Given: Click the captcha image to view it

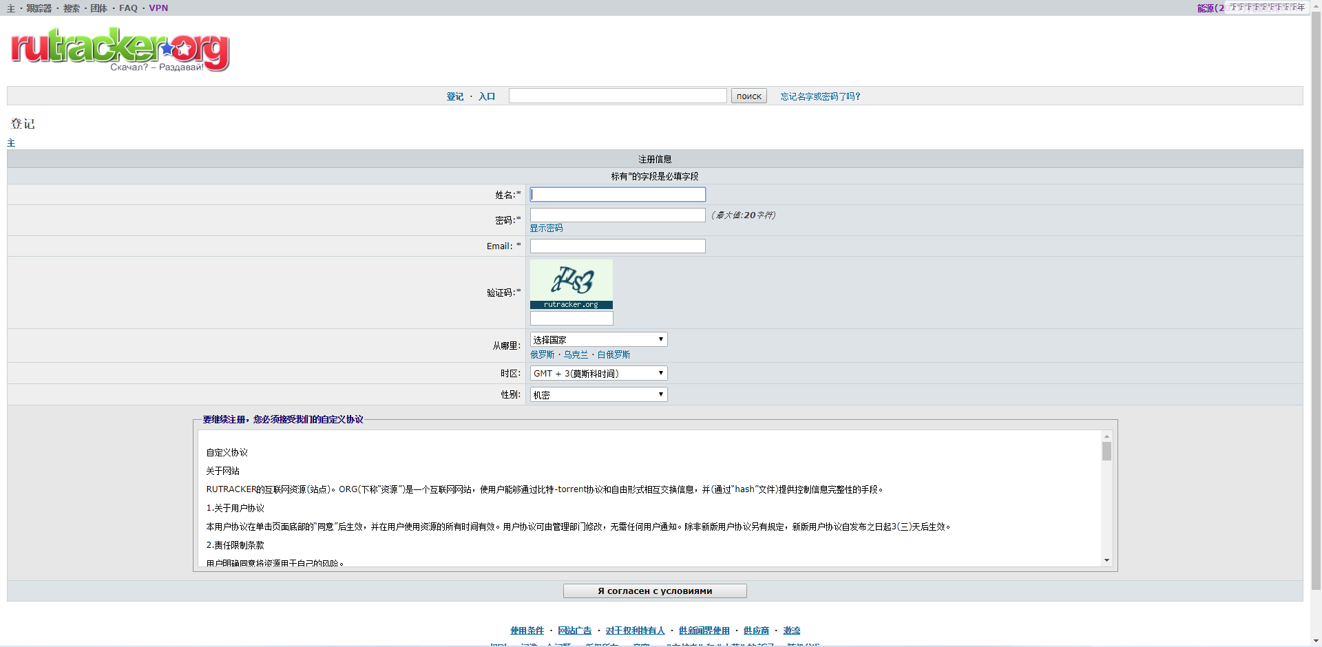Looking at the screenshot, I should tap(571, 280).
